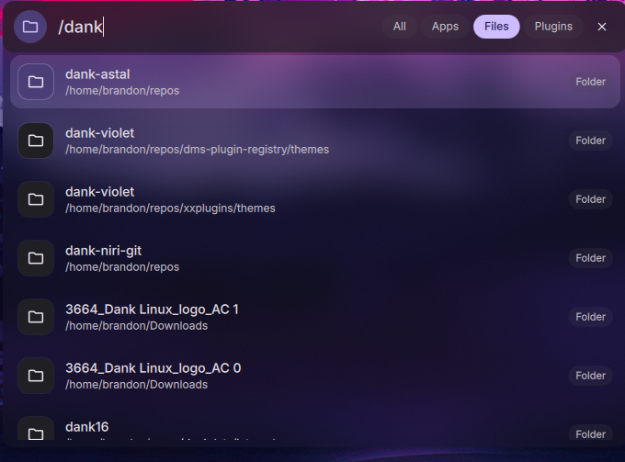Click Folder badge on dms-plugin-registry dank-violet row
Image resolution: width=625 pixels, height=462 pixels.
click(x=590, y=141)
